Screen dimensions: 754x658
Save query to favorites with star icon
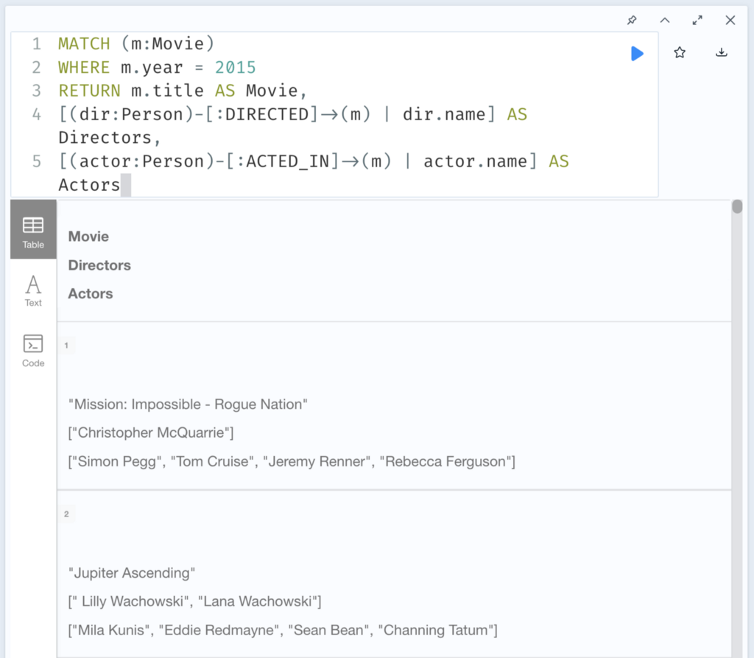click(x=680, y=52)
